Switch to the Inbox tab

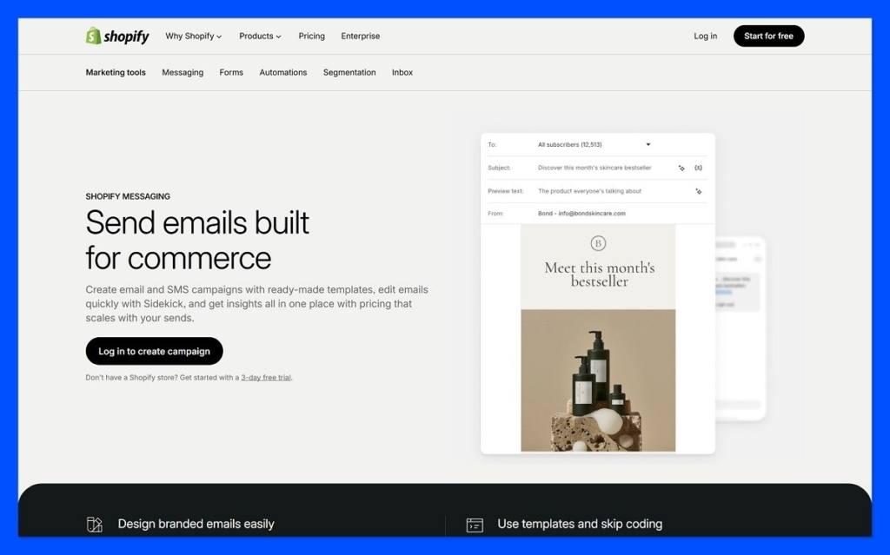[402, 72]
